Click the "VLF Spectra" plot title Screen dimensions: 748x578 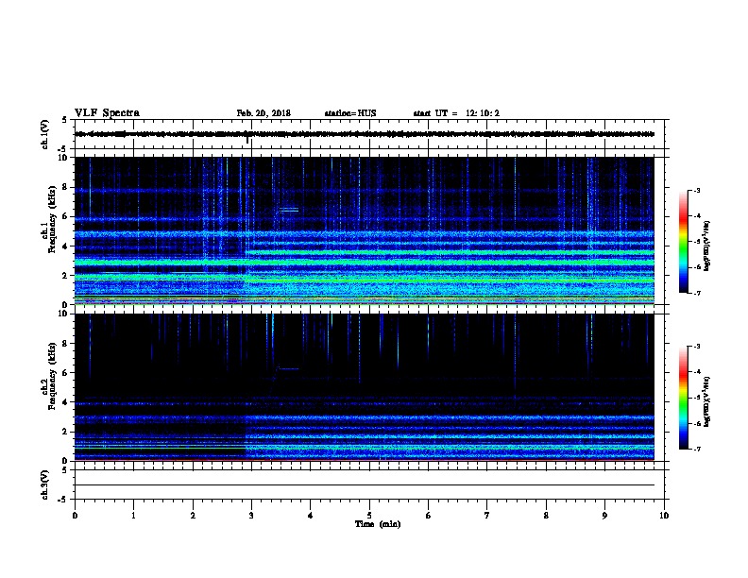point(107,113)
